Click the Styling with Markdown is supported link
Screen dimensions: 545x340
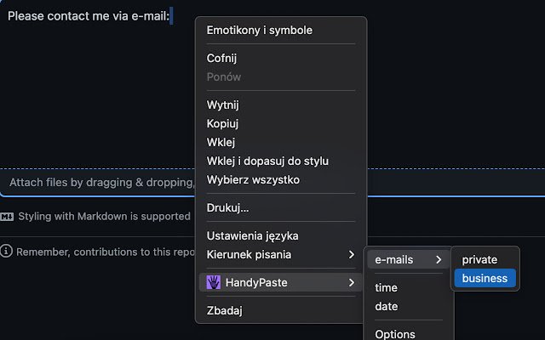click(104, 217)
